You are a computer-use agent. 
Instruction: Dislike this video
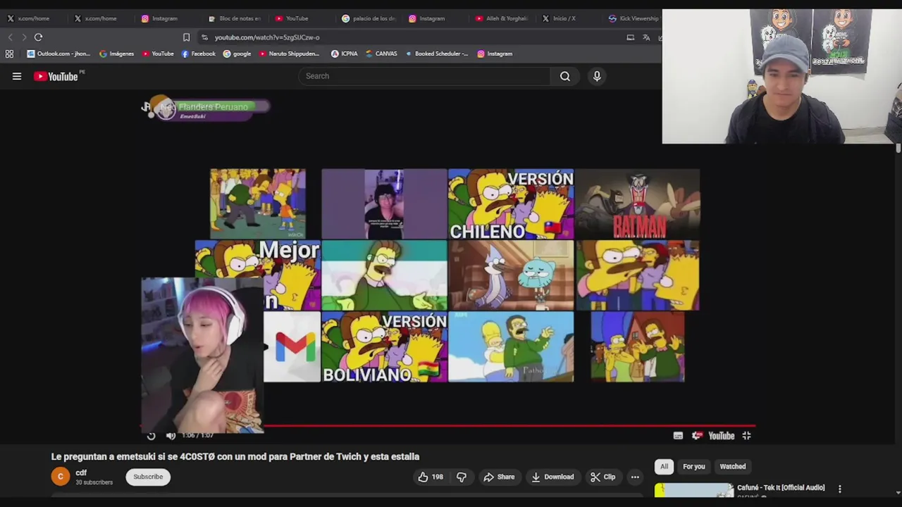coord(462,477)
